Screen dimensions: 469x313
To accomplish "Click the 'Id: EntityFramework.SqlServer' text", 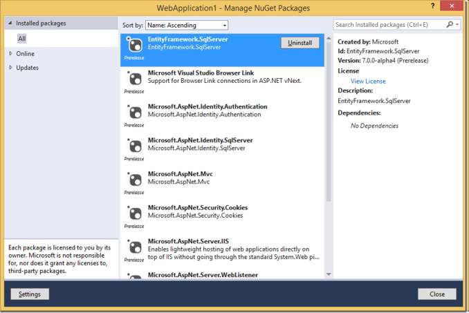I will 378,51.
